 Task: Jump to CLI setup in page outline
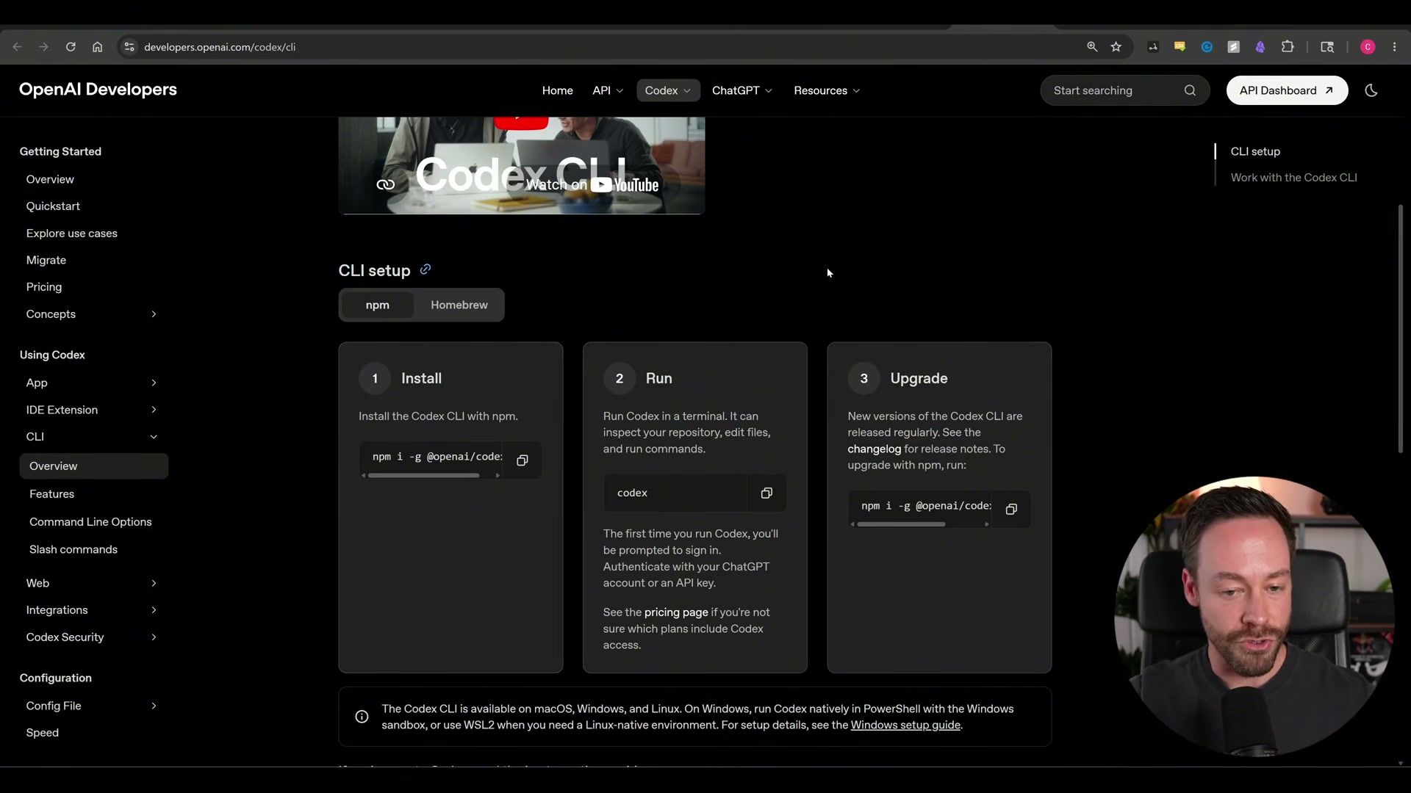click(1255, 151)
